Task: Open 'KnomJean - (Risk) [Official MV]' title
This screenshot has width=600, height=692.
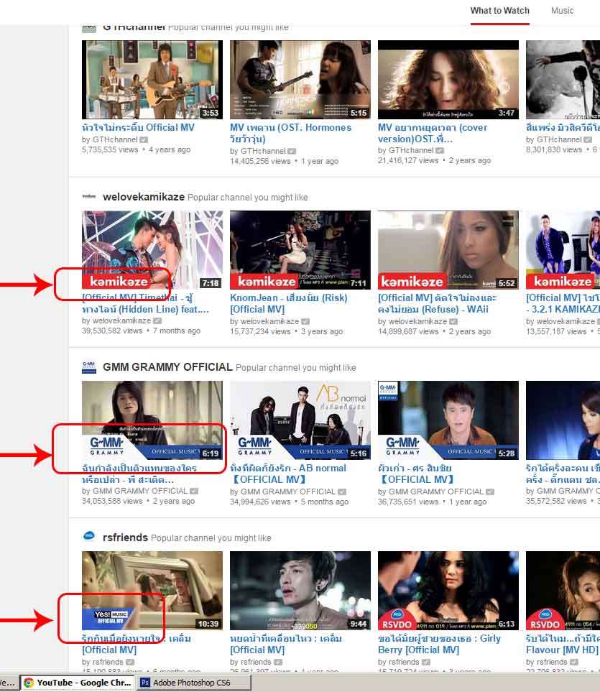Action: click(289, 304)
